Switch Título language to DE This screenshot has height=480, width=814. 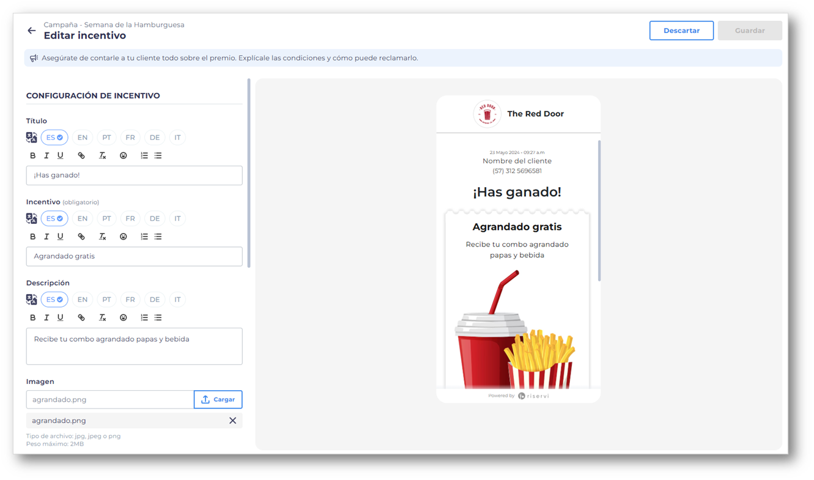coord(155,138)
